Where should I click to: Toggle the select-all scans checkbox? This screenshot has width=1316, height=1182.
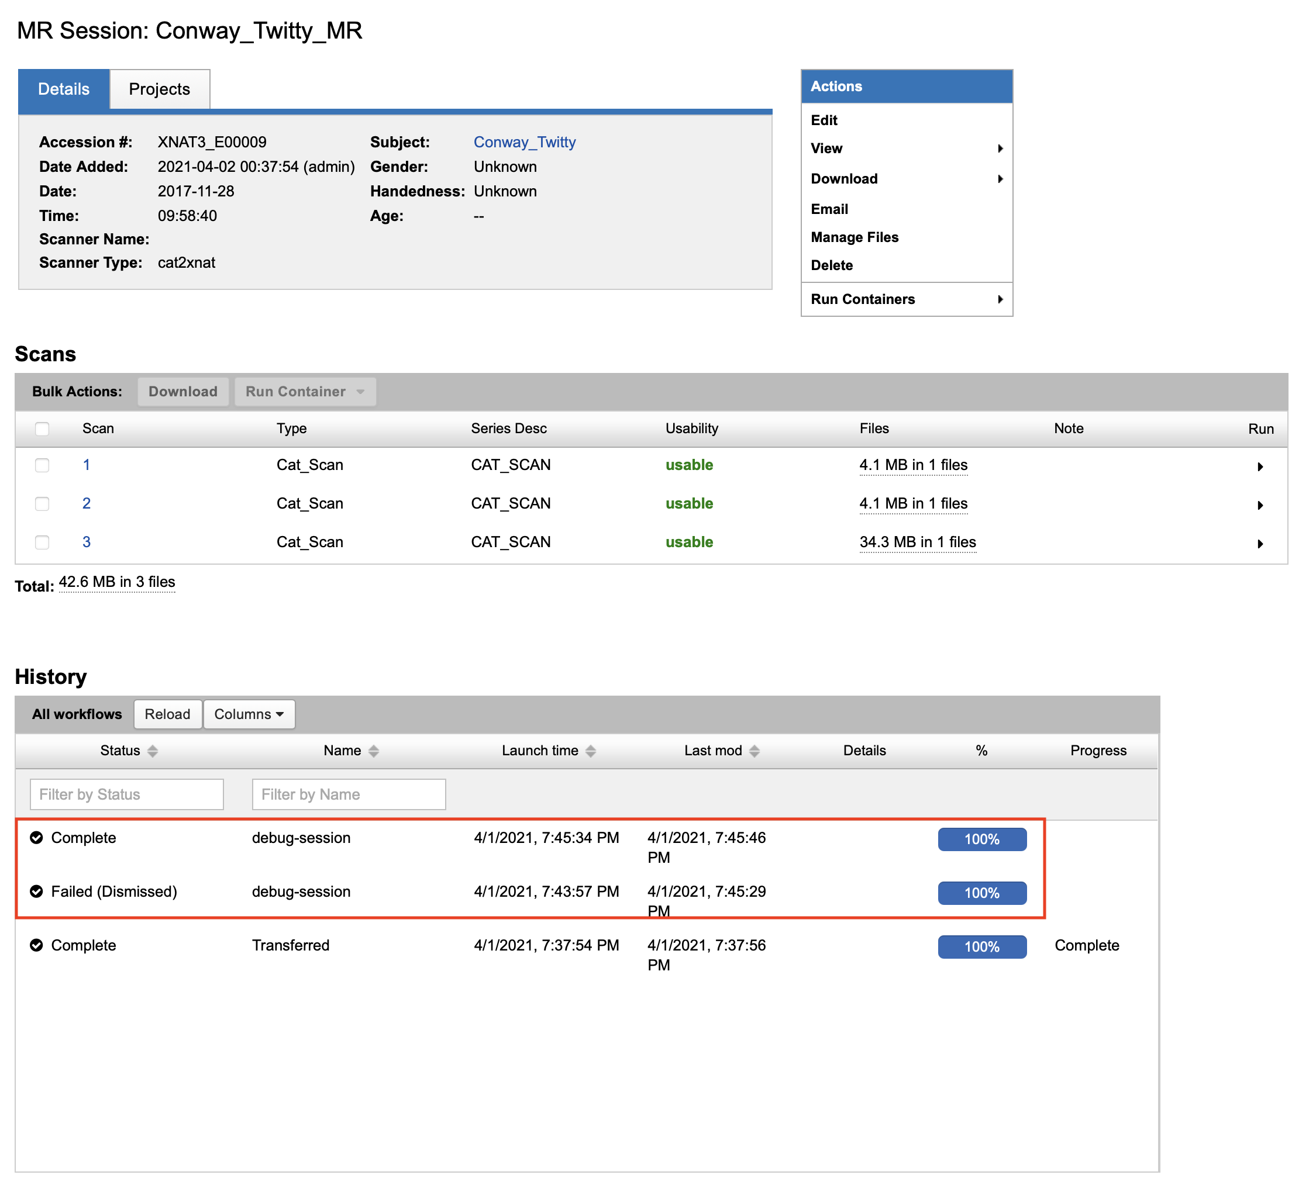[42, 428]
